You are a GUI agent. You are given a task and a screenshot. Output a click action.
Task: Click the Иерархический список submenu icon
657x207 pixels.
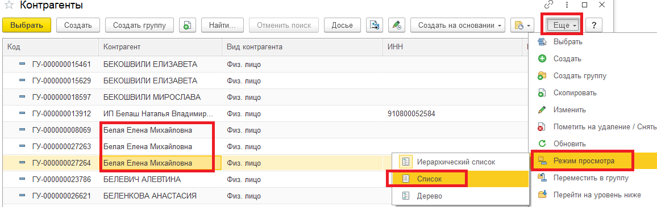click(405, 162)
